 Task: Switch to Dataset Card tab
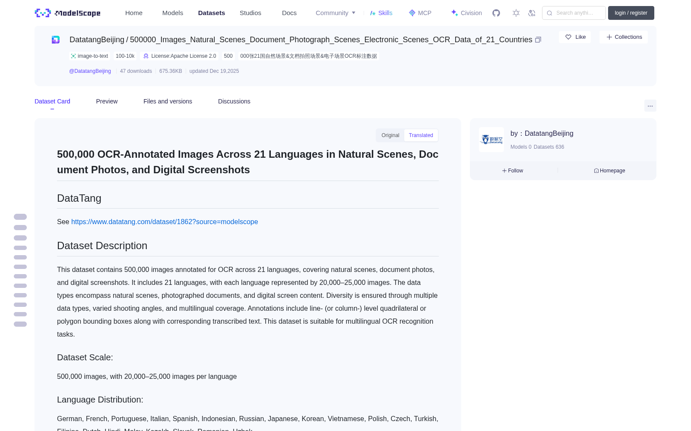52,101
